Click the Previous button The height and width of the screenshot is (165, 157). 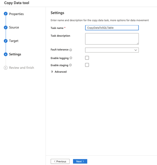60,161
